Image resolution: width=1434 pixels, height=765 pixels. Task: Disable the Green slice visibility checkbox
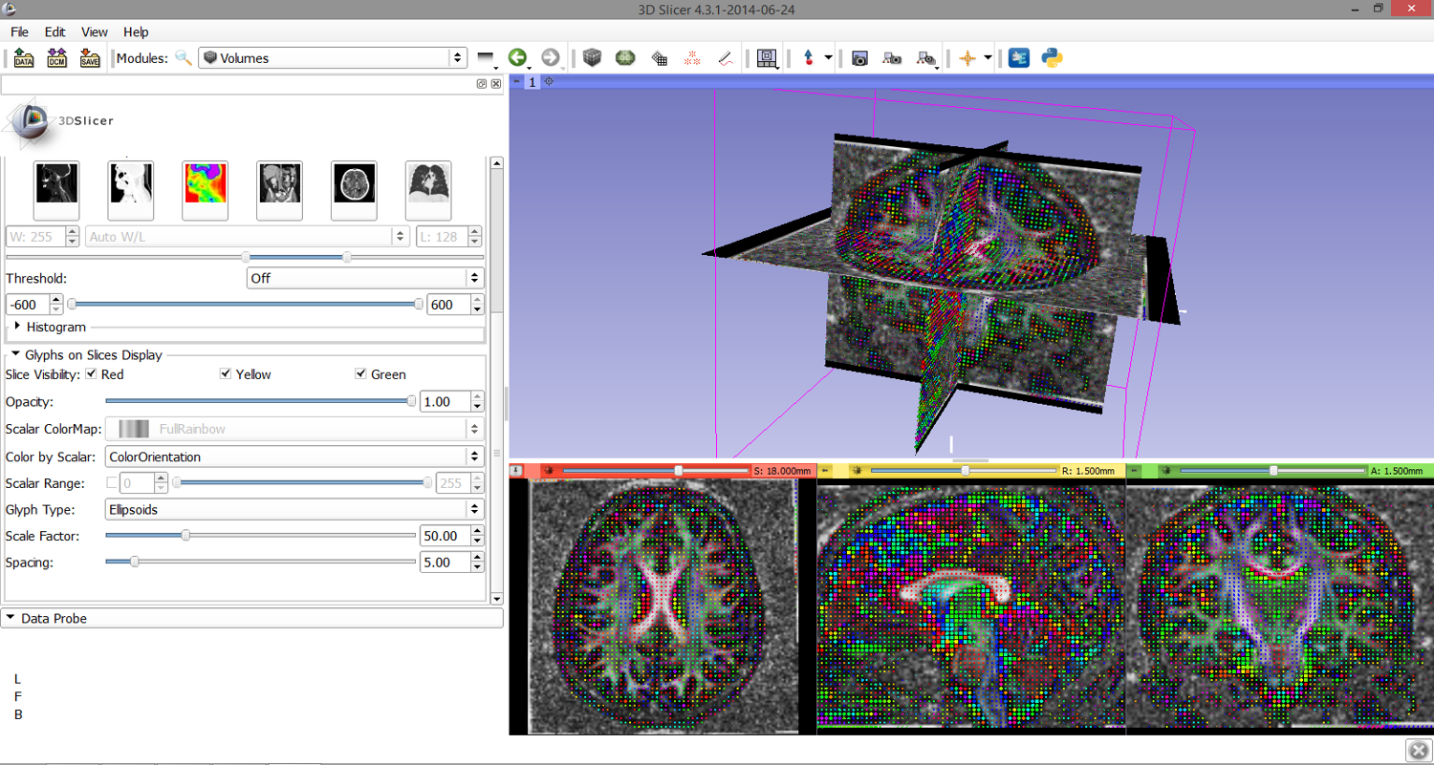[361, 374]
